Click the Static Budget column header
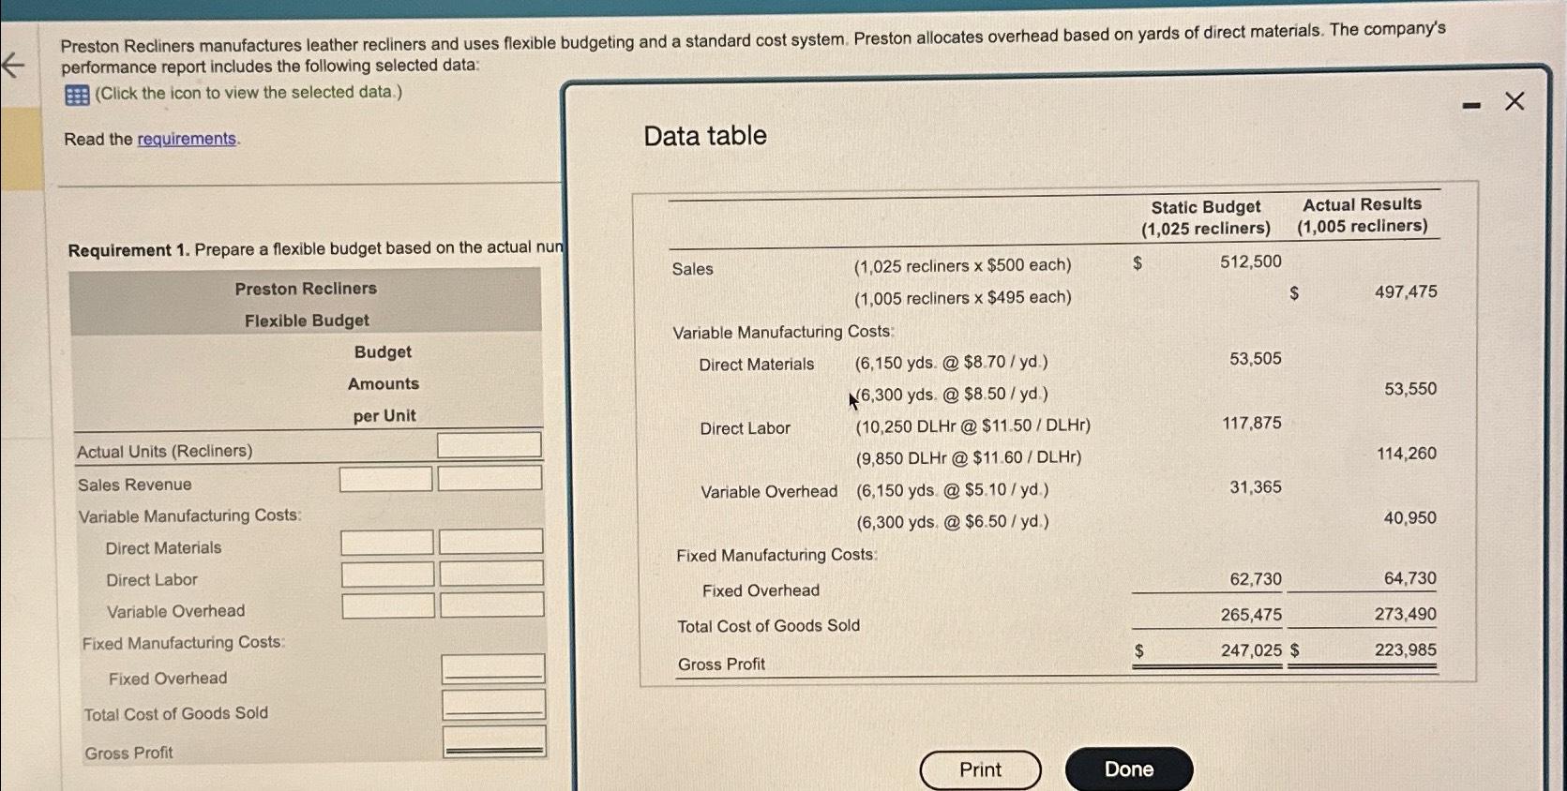The image size is (1567, 791). (1206, 217)
